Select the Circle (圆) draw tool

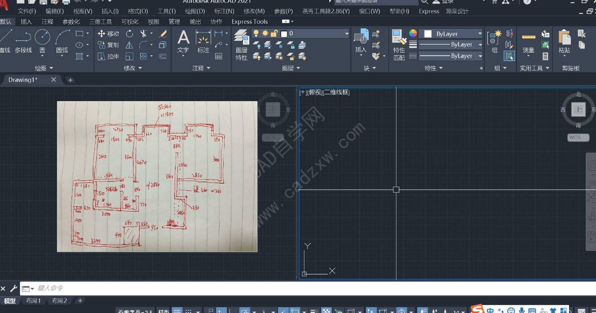coord(42,41)
